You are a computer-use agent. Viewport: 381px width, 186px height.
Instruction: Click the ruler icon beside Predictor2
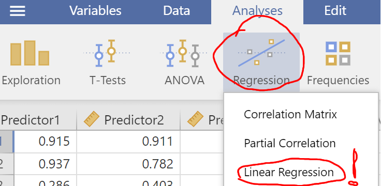click(91, 119)
